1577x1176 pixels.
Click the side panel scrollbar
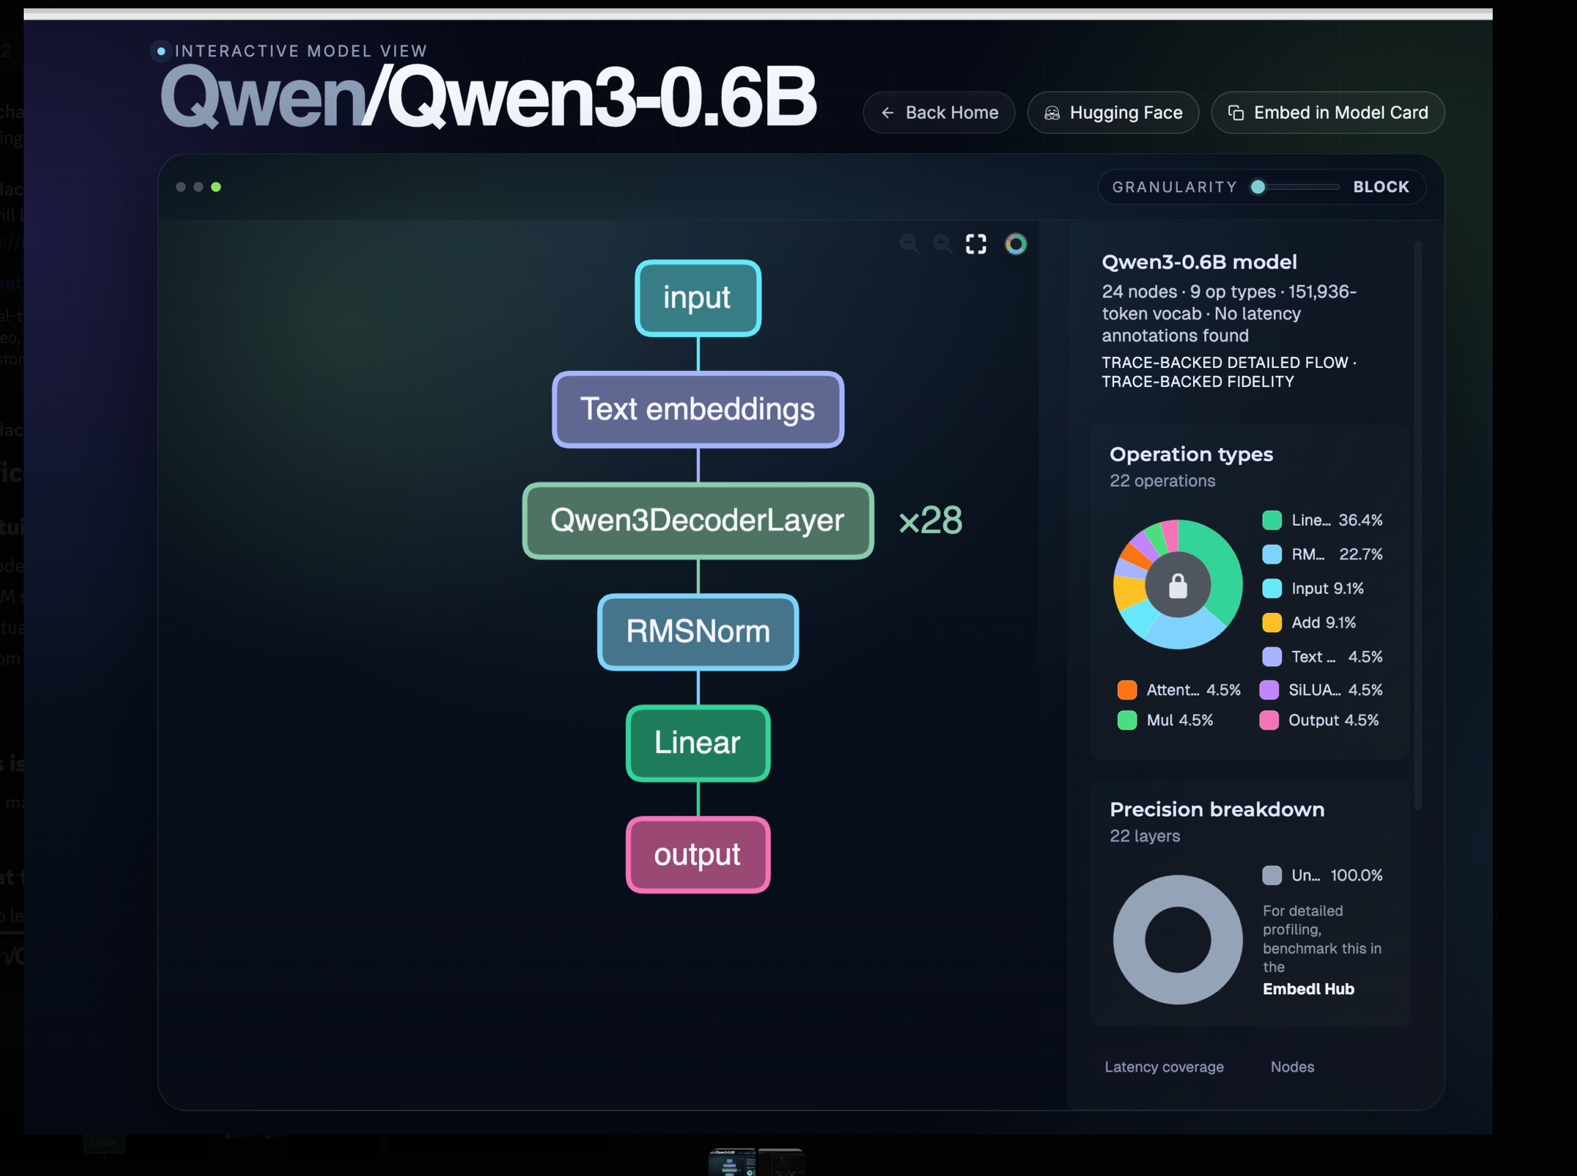[x=1417, y=525]
